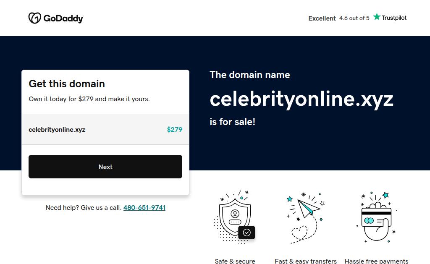Click the "Get this domain" heading
The height and width of the screenshot is (264, 430).
point(67,84)
